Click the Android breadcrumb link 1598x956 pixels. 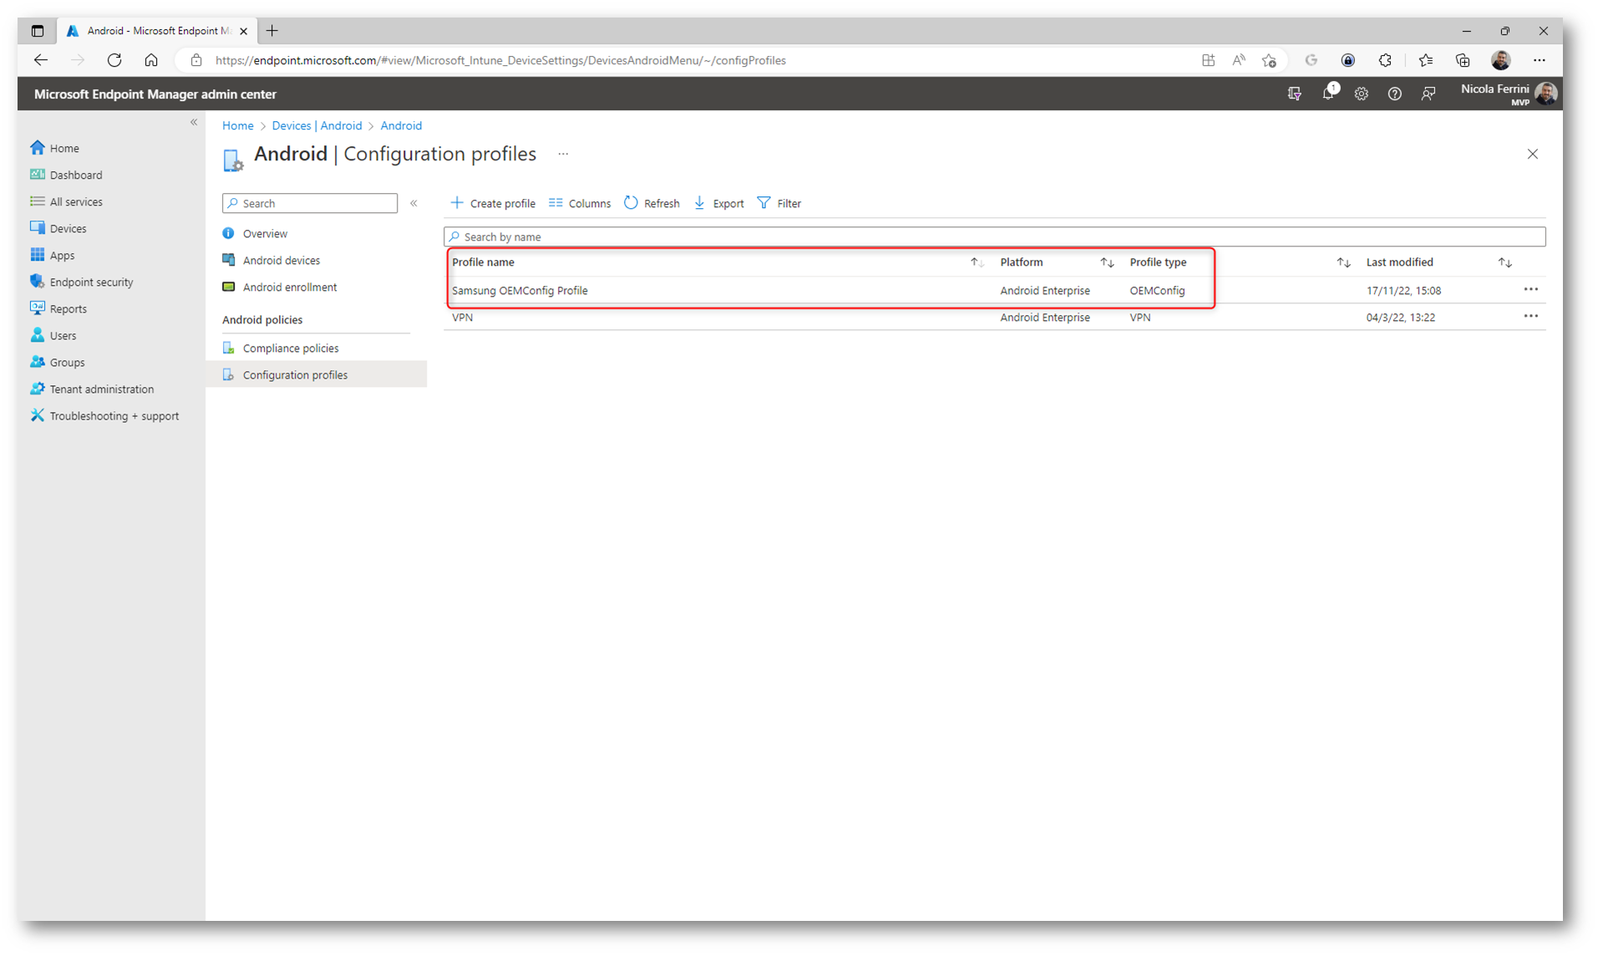[x=401, y=125]
